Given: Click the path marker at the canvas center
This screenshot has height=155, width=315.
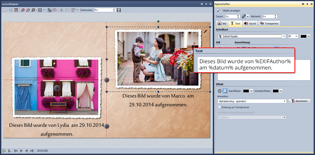Looking at the screenshot, I should 107,80.
